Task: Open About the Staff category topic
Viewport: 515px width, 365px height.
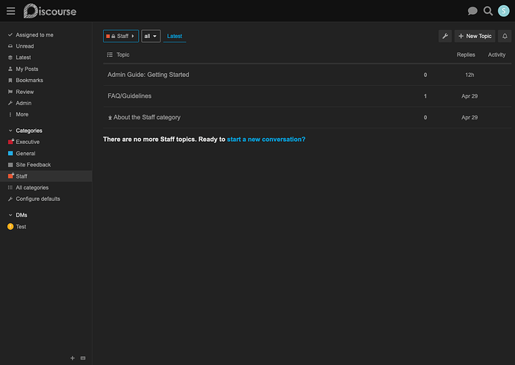Action: point(147,117)
